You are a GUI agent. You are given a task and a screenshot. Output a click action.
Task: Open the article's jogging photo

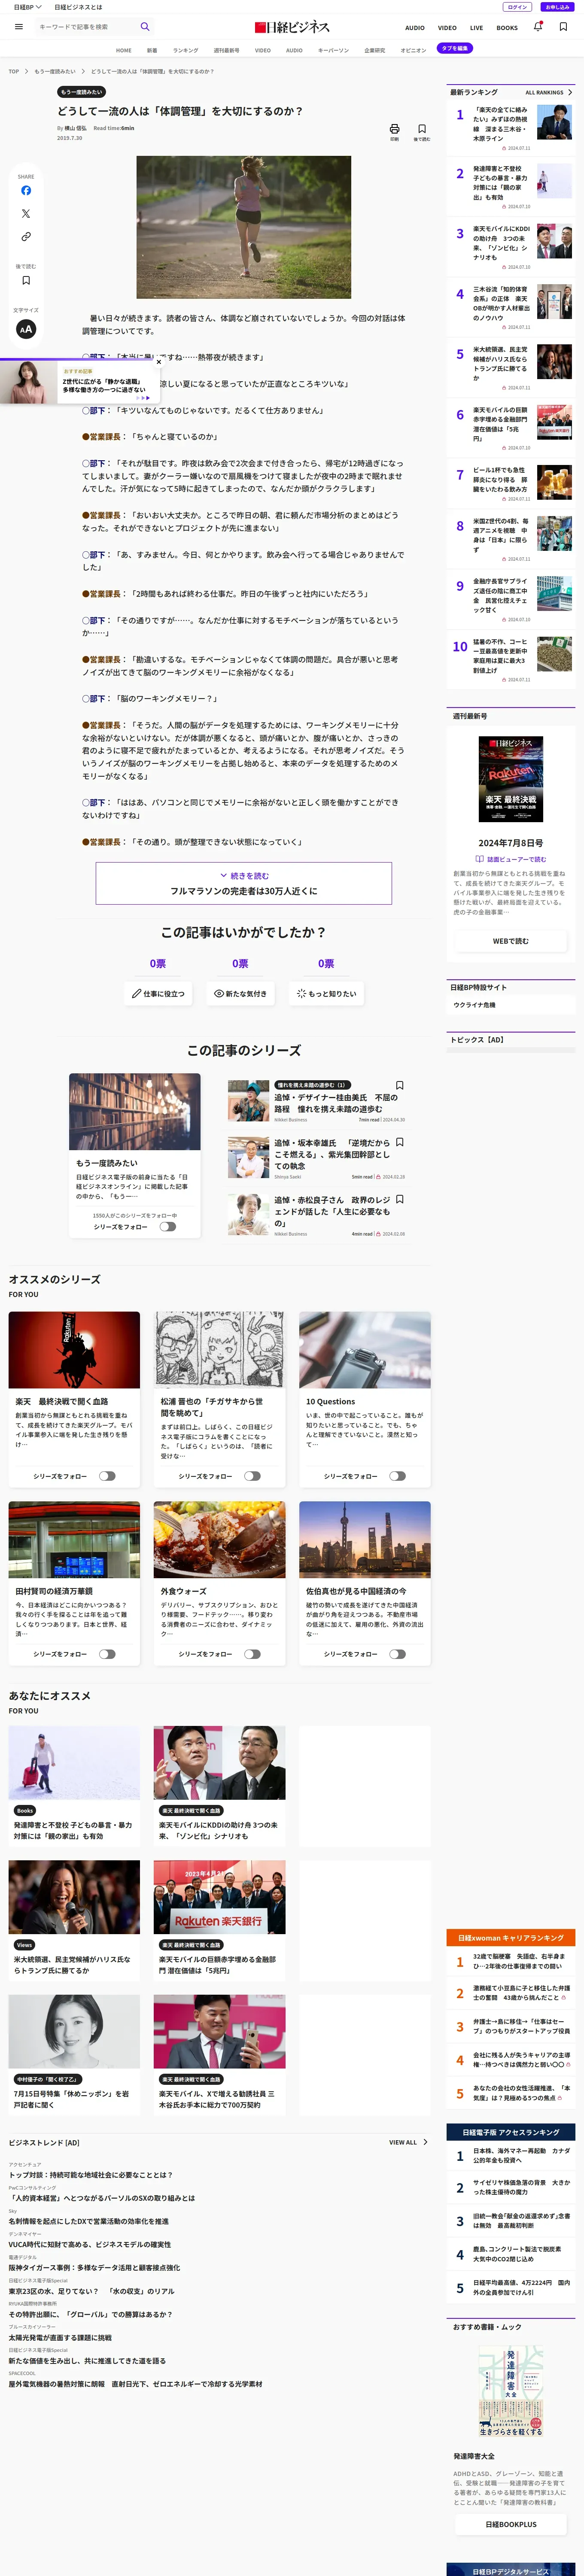[244, 227]
